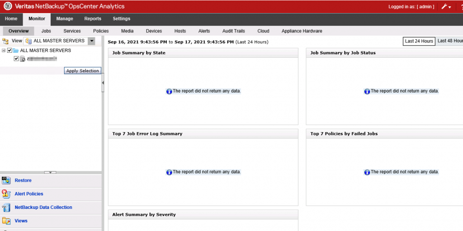Select the Last 48 Hours timeframe
463x231 pixels.
450,41
